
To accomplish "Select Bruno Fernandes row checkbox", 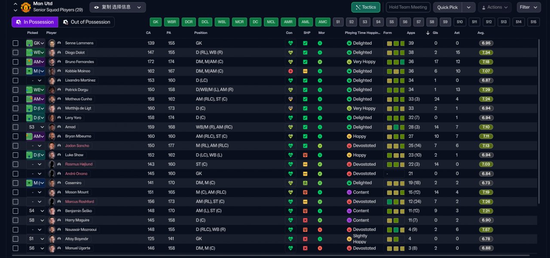I will pyautogui.click(x=15, y=62).
